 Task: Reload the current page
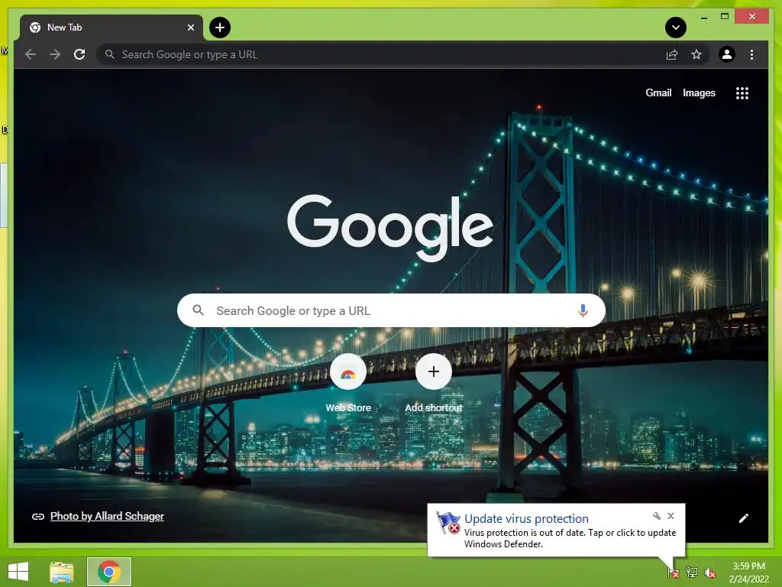coord(79,54)
